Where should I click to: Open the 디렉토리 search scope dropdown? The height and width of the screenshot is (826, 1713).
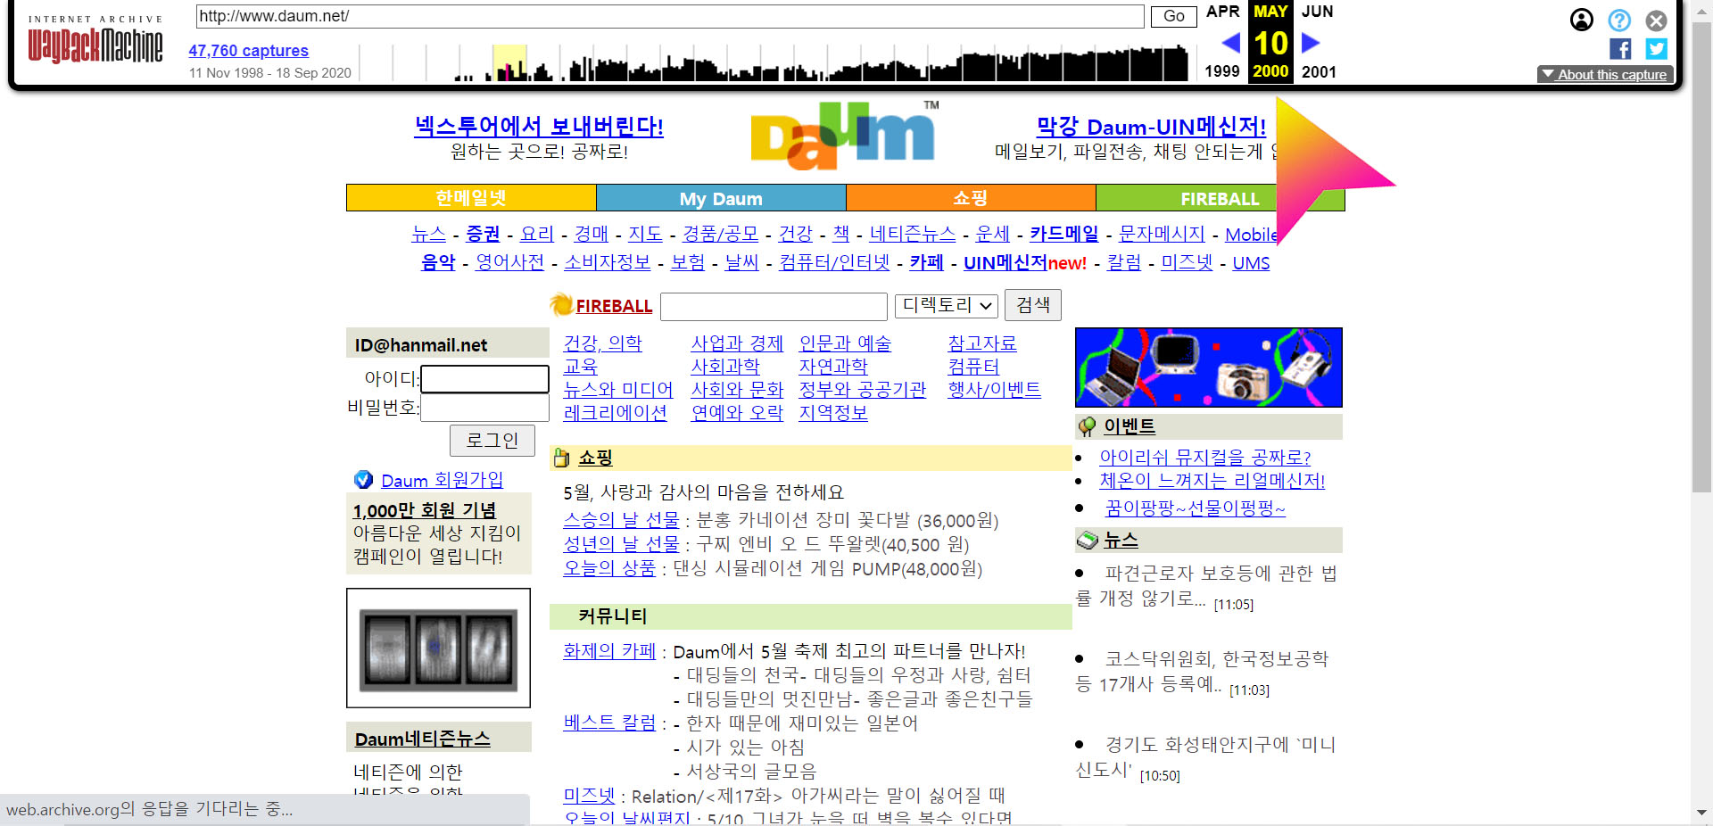tap(947, 305)
